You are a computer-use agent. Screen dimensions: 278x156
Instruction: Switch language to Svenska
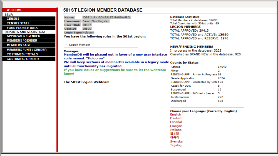tap(176, 142)
